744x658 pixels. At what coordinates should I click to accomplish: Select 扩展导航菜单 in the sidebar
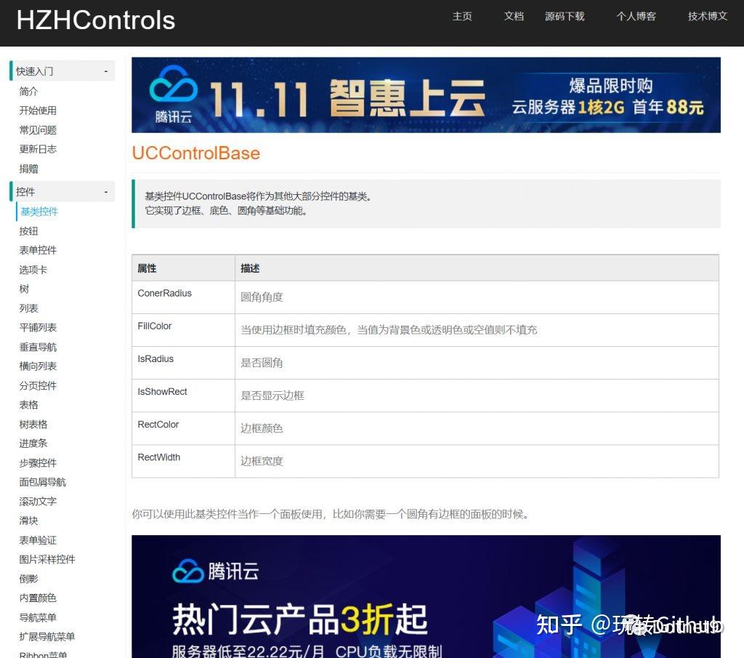[47, 637]
